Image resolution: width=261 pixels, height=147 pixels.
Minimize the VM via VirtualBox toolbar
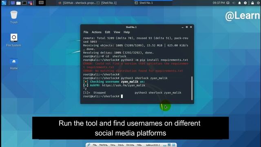click(x=165, y=145)
